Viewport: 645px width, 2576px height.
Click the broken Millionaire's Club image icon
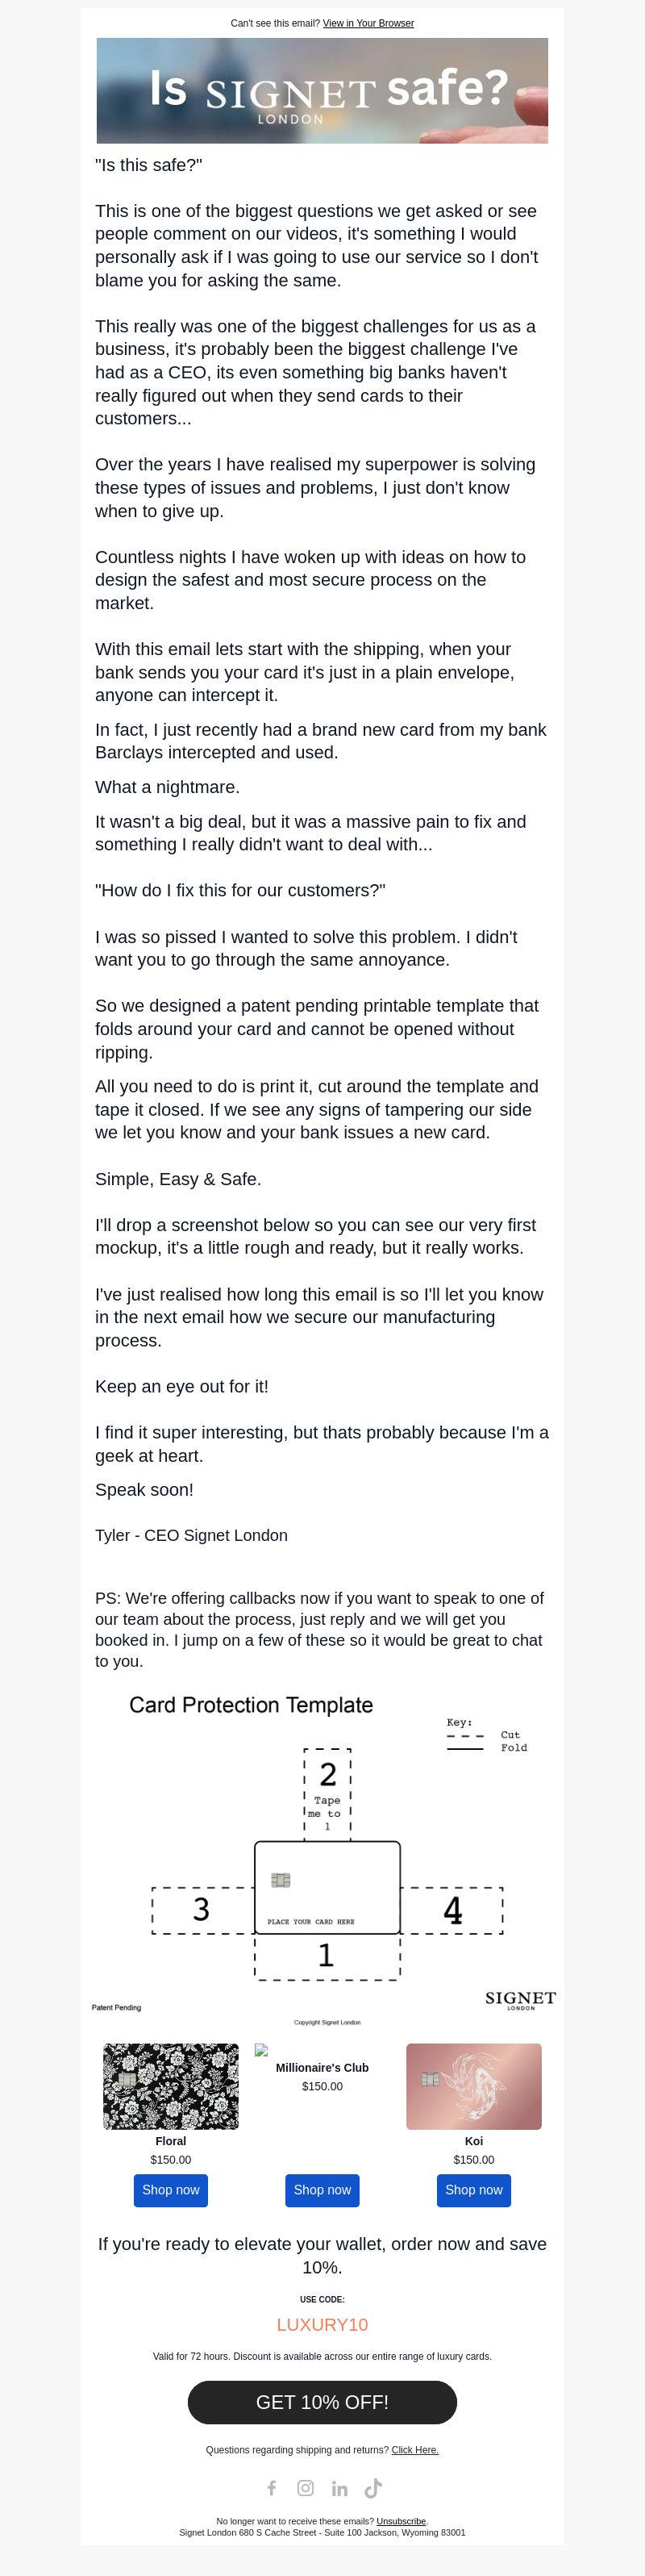(x=261, y=2049)
